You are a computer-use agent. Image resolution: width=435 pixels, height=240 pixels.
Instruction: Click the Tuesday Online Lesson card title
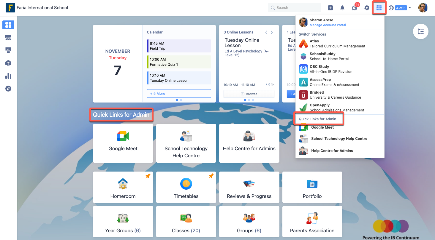[242, 43]
